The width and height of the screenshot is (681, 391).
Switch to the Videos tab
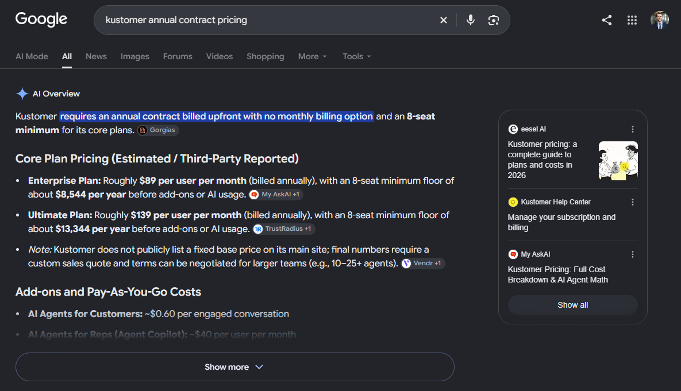(x=220, y=56)
